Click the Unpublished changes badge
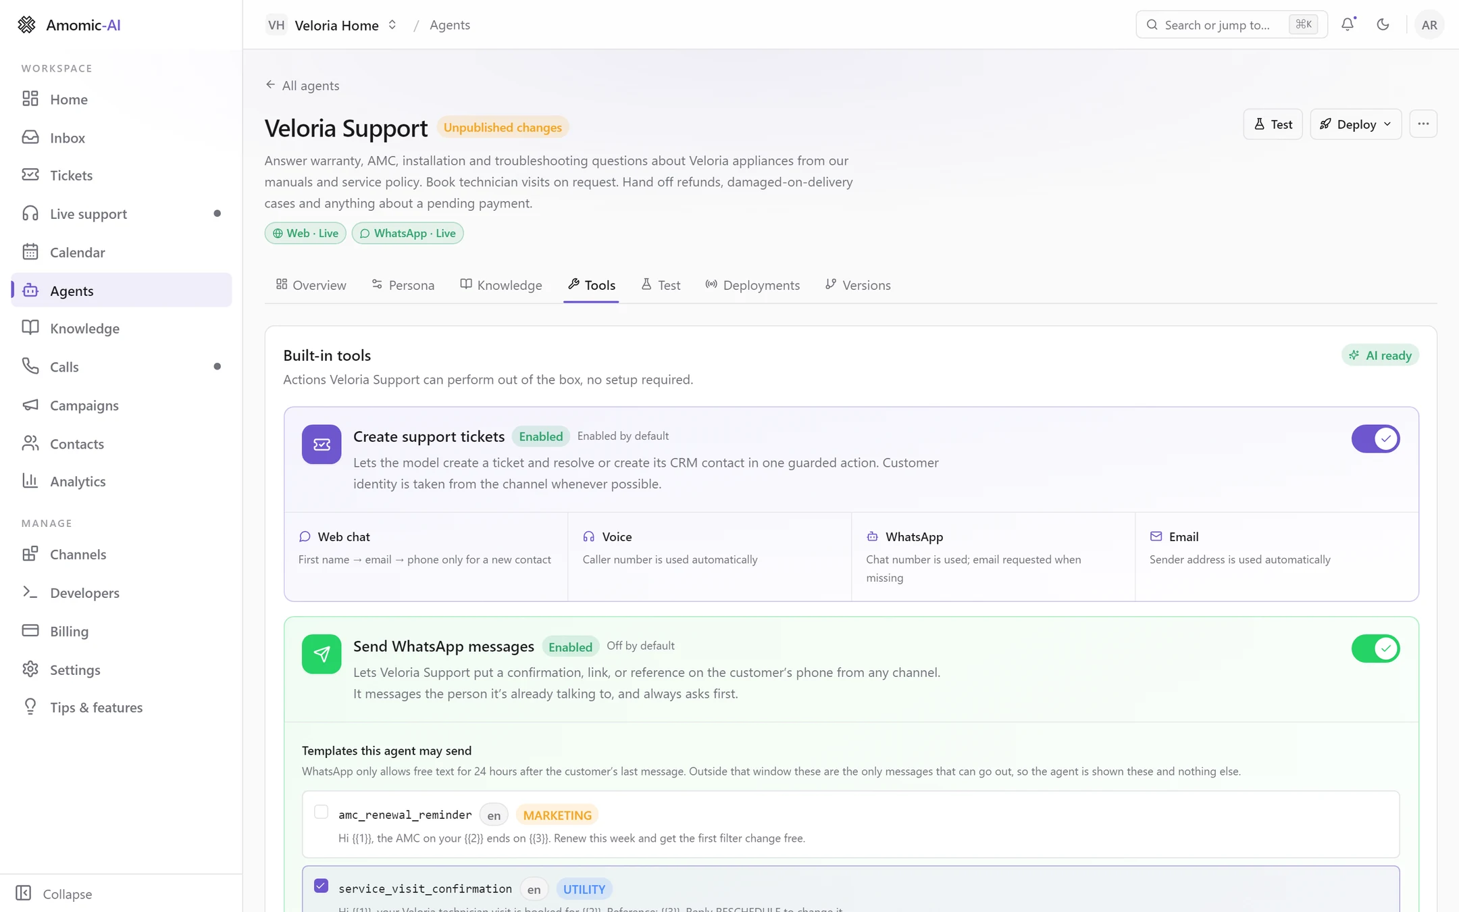Image resolution: width=1459 pixels, height=912 pixels. click(503, 128)
